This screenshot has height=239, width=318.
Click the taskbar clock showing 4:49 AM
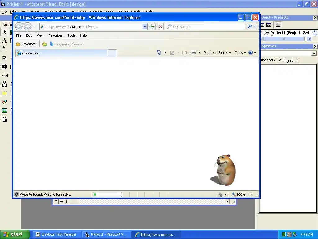(307, 234)
